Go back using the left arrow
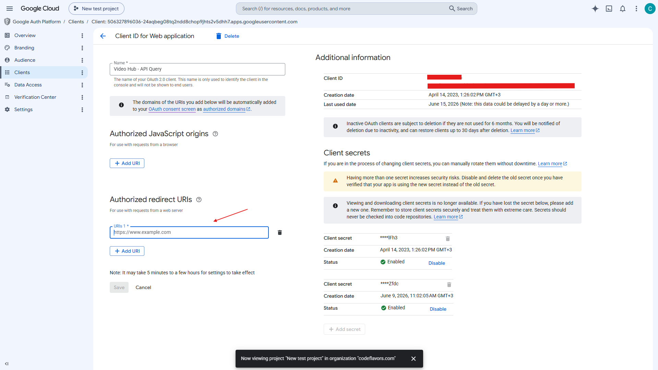Viewport: 658px width, 370px height. coord(103,36)
